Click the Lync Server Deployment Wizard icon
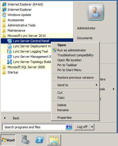 [10, 46]
